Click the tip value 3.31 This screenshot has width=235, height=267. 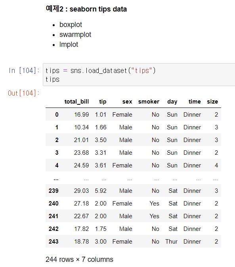coord(100,153)
